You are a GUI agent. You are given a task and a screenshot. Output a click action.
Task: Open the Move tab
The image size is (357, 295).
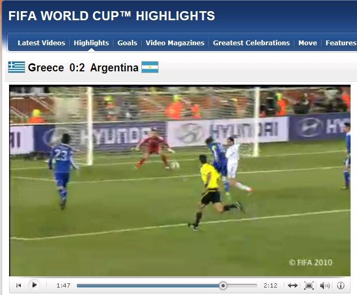pyautogui.click(x=307, y=43)
